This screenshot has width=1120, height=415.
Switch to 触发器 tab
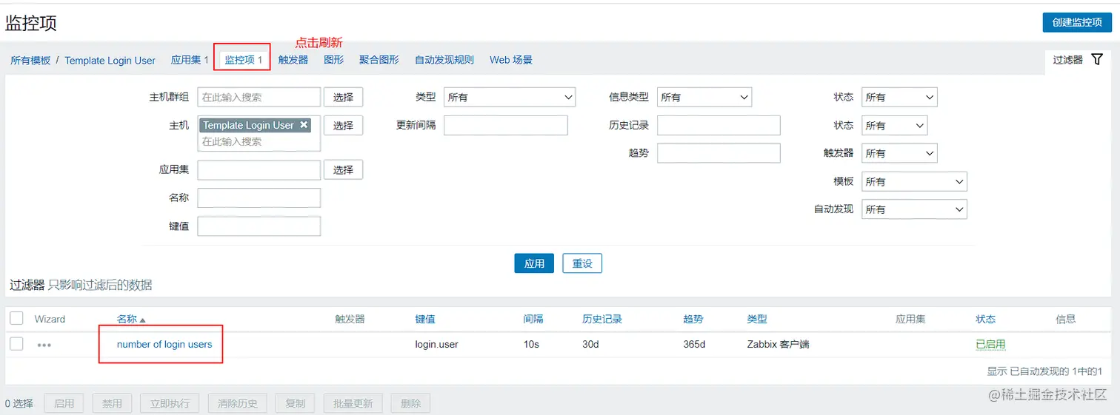coord(293,60)
